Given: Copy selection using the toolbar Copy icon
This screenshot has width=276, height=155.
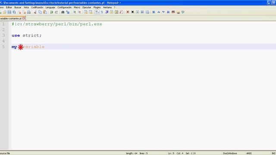Looking at the screenshot, I should coord(40,12).
